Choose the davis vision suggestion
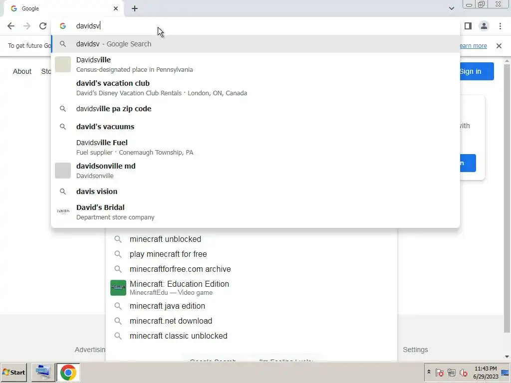 coord(255,191)
